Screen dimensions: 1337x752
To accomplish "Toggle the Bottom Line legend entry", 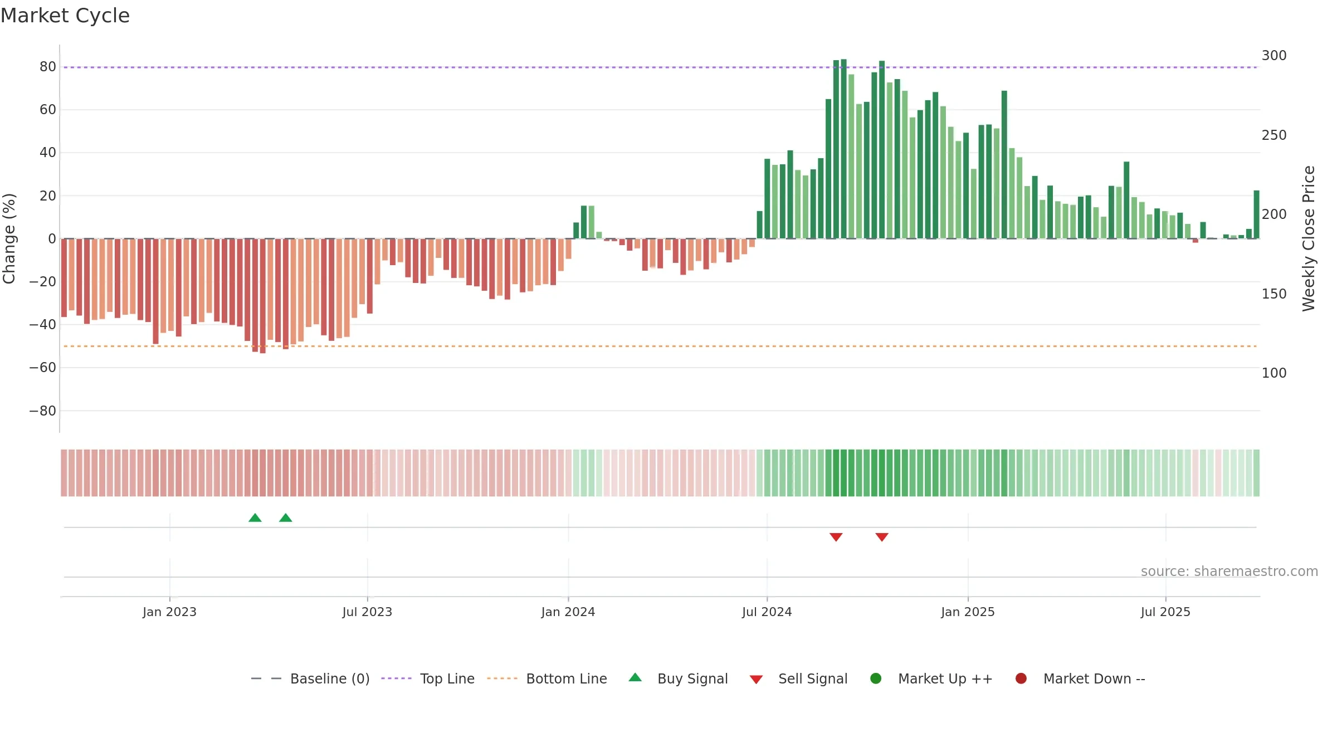I will point(547,678).
